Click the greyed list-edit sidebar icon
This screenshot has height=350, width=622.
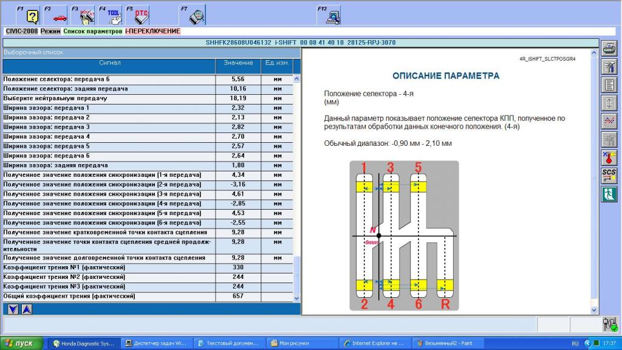click(x=609, y=140)
